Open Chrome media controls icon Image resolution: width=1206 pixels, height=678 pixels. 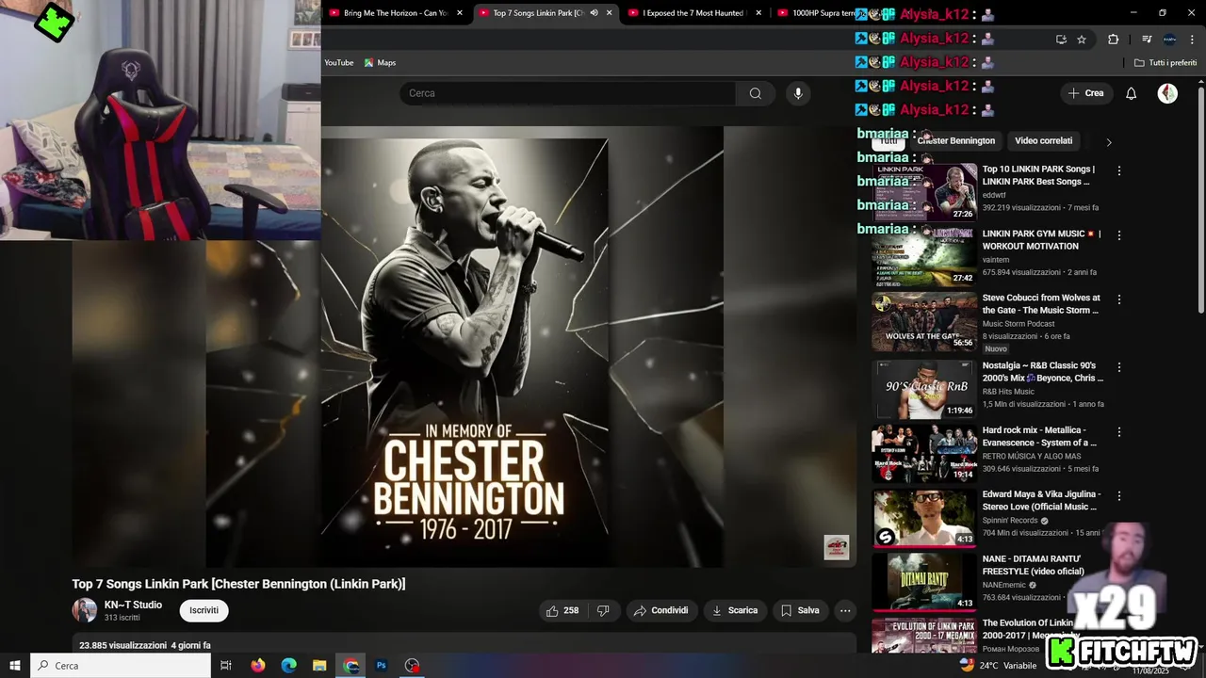[1147, 40]
